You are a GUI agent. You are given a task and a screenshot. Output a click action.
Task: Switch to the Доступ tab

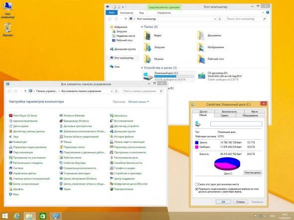(x=203, y=111)
